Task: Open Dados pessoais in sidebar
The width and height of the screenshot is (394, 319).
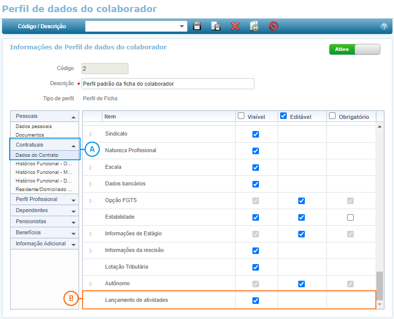Action: (x=34, y=126)
